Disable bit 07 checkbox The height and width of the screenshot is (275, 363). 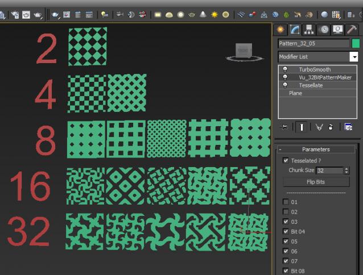pyautogui.click(x=286, y=261)
